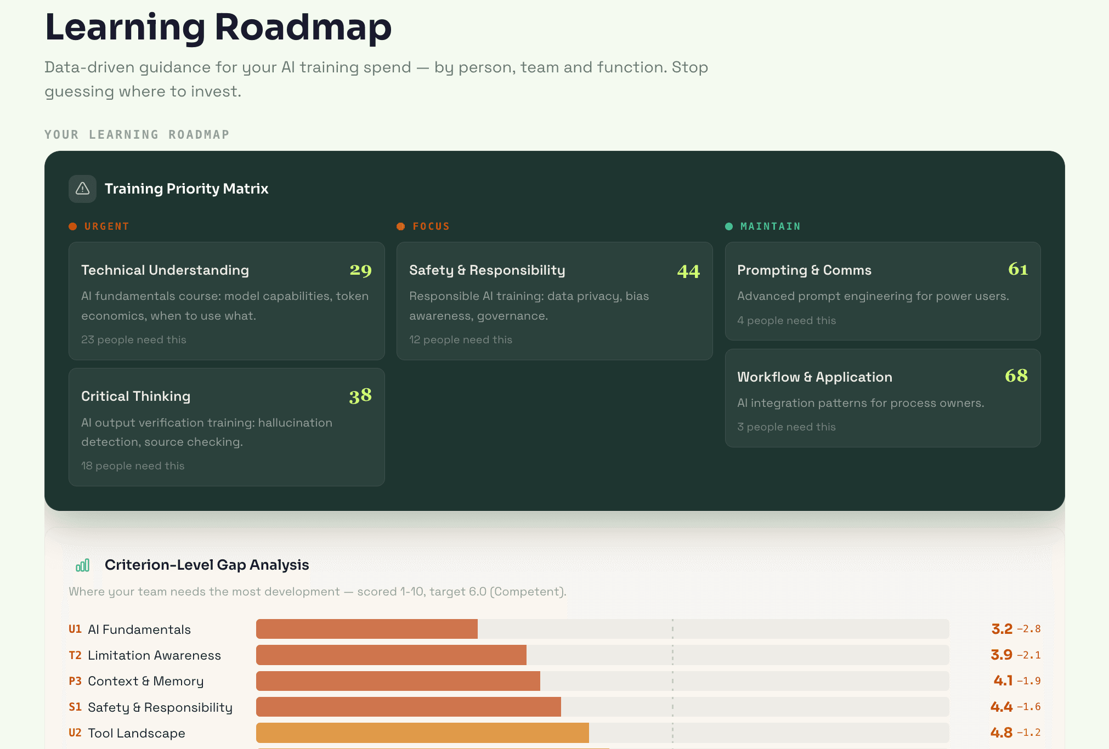Click the warning triangle icon beside Training Priority Matrix

coord(83,189)
